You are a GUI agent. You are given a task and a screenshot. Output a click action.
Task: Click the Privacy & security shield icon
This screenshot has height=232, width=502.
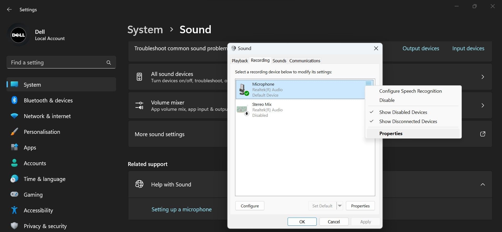click(x=14, y=226)
